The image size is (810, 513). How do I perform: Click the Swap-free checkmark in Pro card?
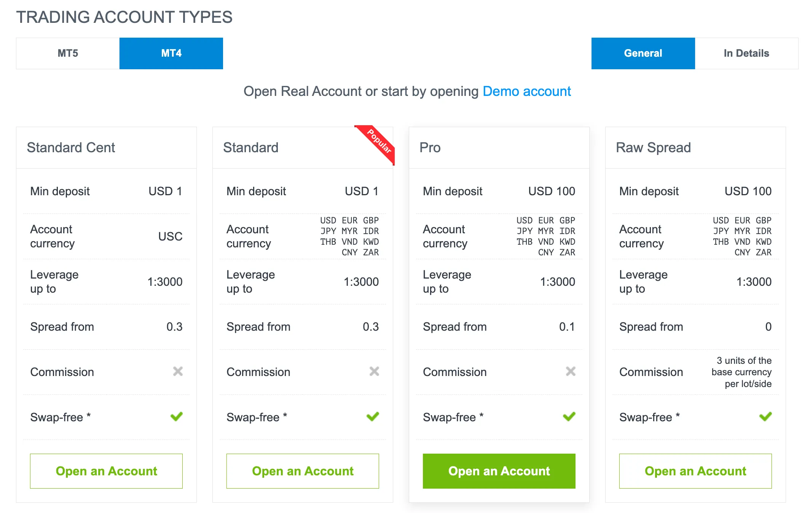pos(569,417)
